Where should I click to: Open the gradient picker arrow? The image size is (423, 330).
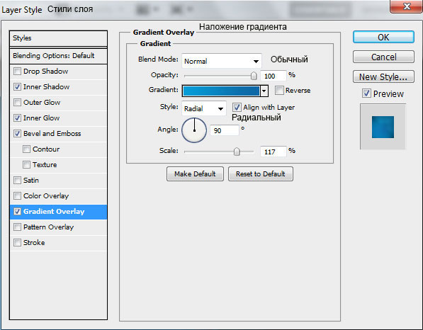pyautogui.click(x=264, y=91)
